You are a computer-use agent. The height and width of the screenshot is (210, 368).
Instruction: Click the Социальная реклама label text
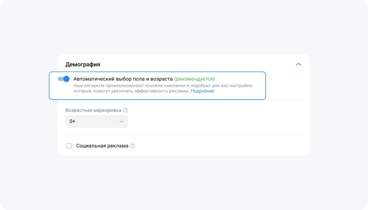(102, 146)
